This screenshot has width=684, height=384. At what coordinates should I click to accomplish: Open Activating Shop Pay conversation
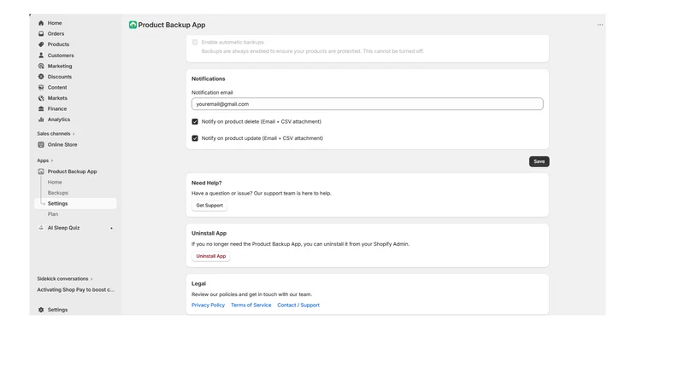tap(75, 289)
